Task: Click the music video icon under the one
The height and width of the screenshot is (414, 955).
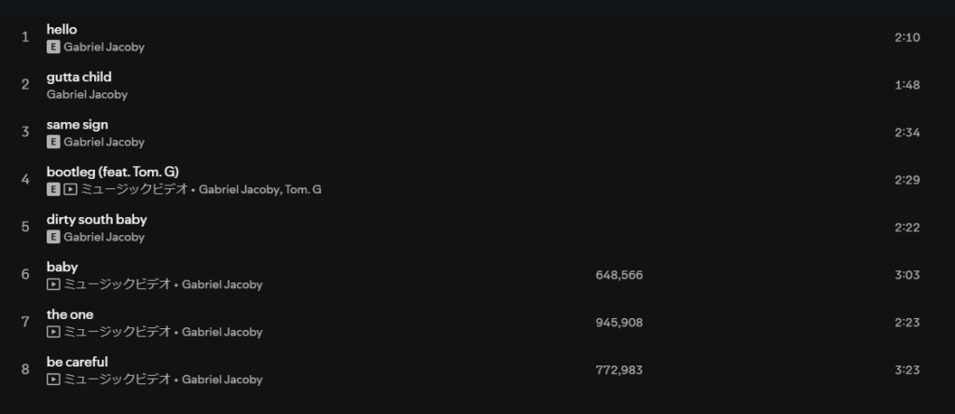Action: click(x=53, y=333)
